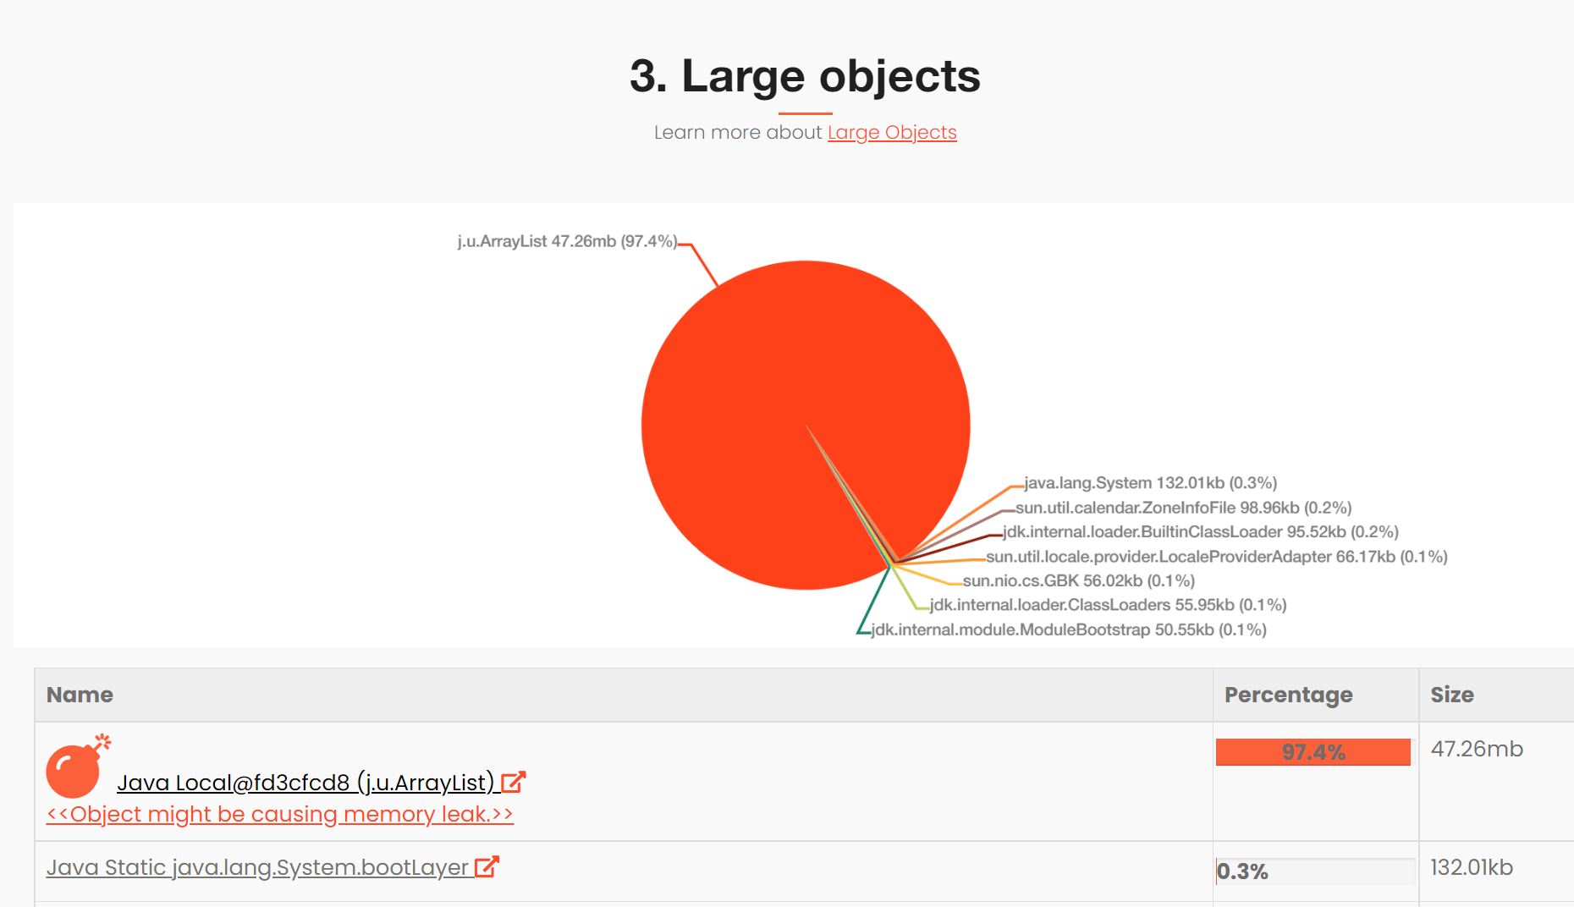Open Java Local@fd3cfcd8 (j.u.ArrayList) object link
The height and width of the screenshot is (907, 1574).
pos(305,783)
